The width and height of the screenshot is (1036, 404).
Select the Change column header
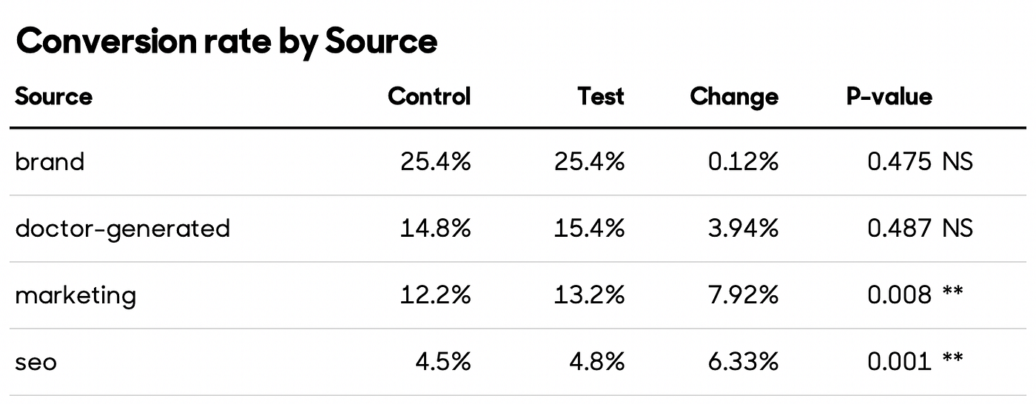pyautogui.click(x=734, y=97)
